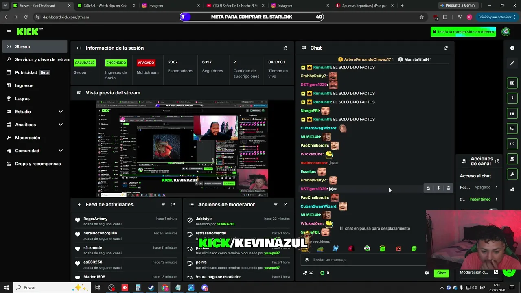Filter the Feed de actividades list
The height and width of the screenshot is (293, 521).
click(163, 205)
